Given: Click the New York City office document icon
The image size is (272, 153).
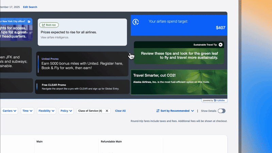Looking at the screenshot, I should [x=29, y=21].
